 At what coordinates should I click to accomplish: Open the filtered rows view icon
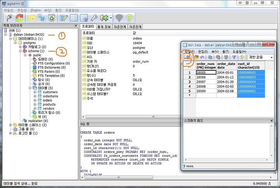tap(84, 18)
